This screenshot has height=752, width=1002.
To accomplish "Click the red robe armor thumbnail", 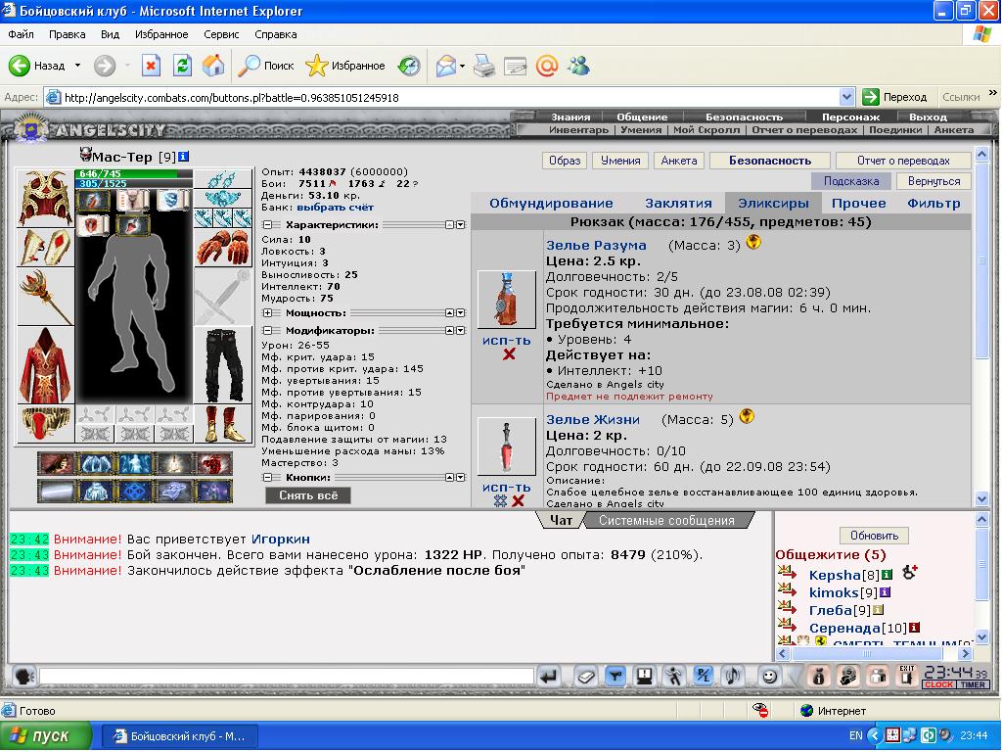I will coord(45,365).
